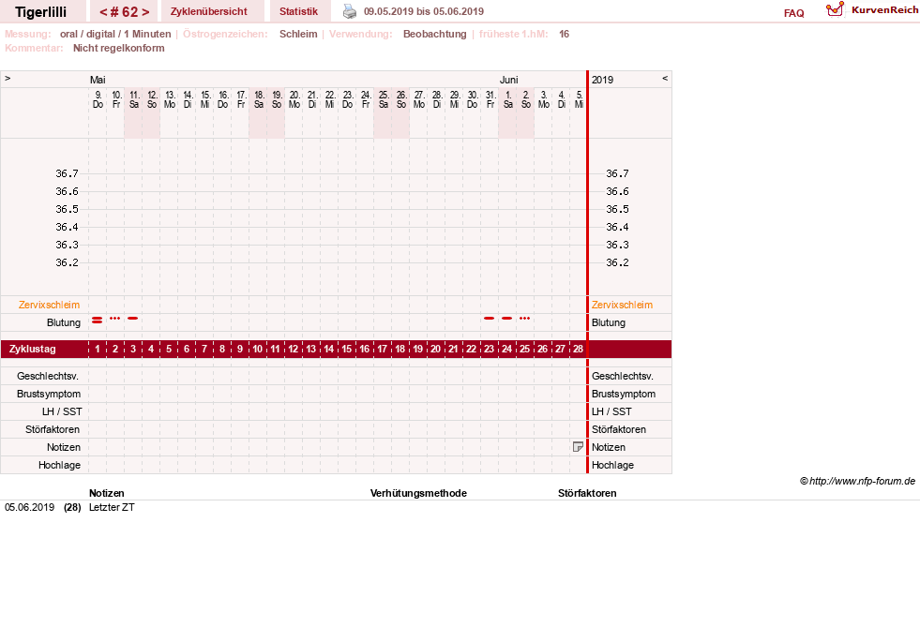Click the bleeding marker on day 24
920x642 pixels.
tap(507, 319)
